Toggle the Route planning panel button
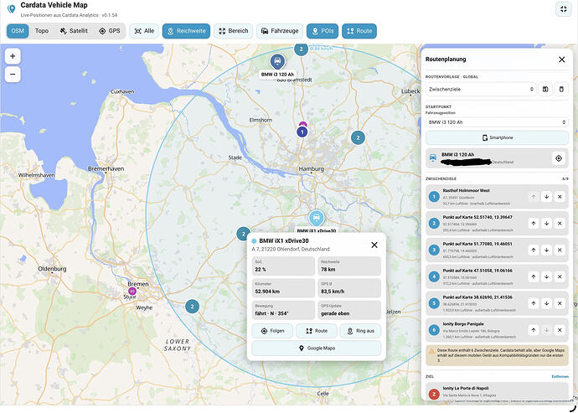578x413 pixels. (359, 31)
